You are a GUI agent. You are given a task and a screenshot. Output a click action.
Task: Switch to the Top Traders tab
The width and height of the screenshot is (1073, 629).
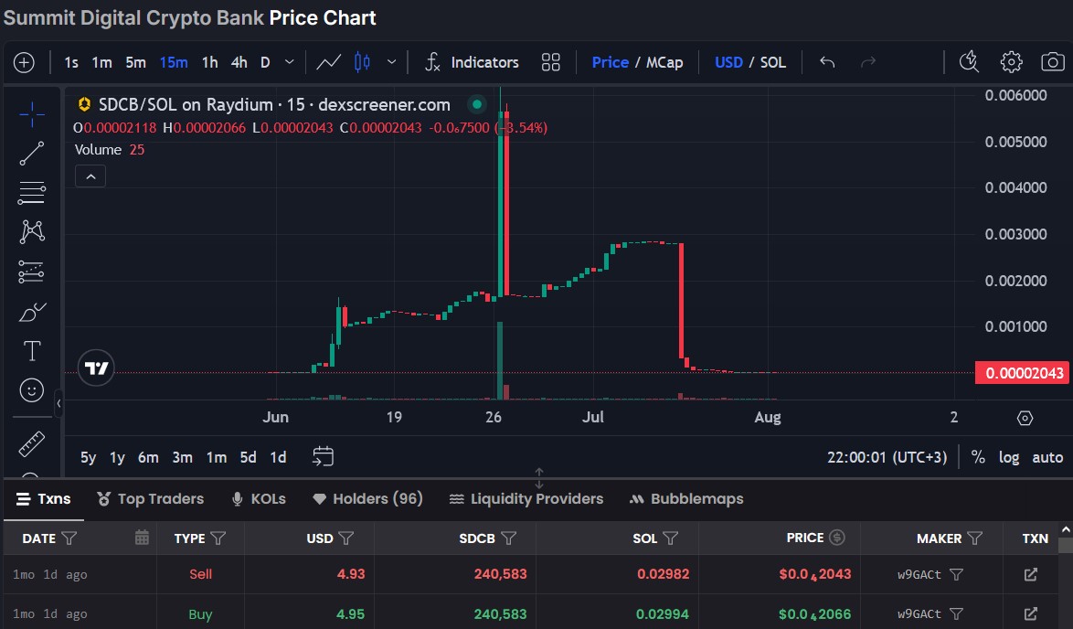[151, 499]
